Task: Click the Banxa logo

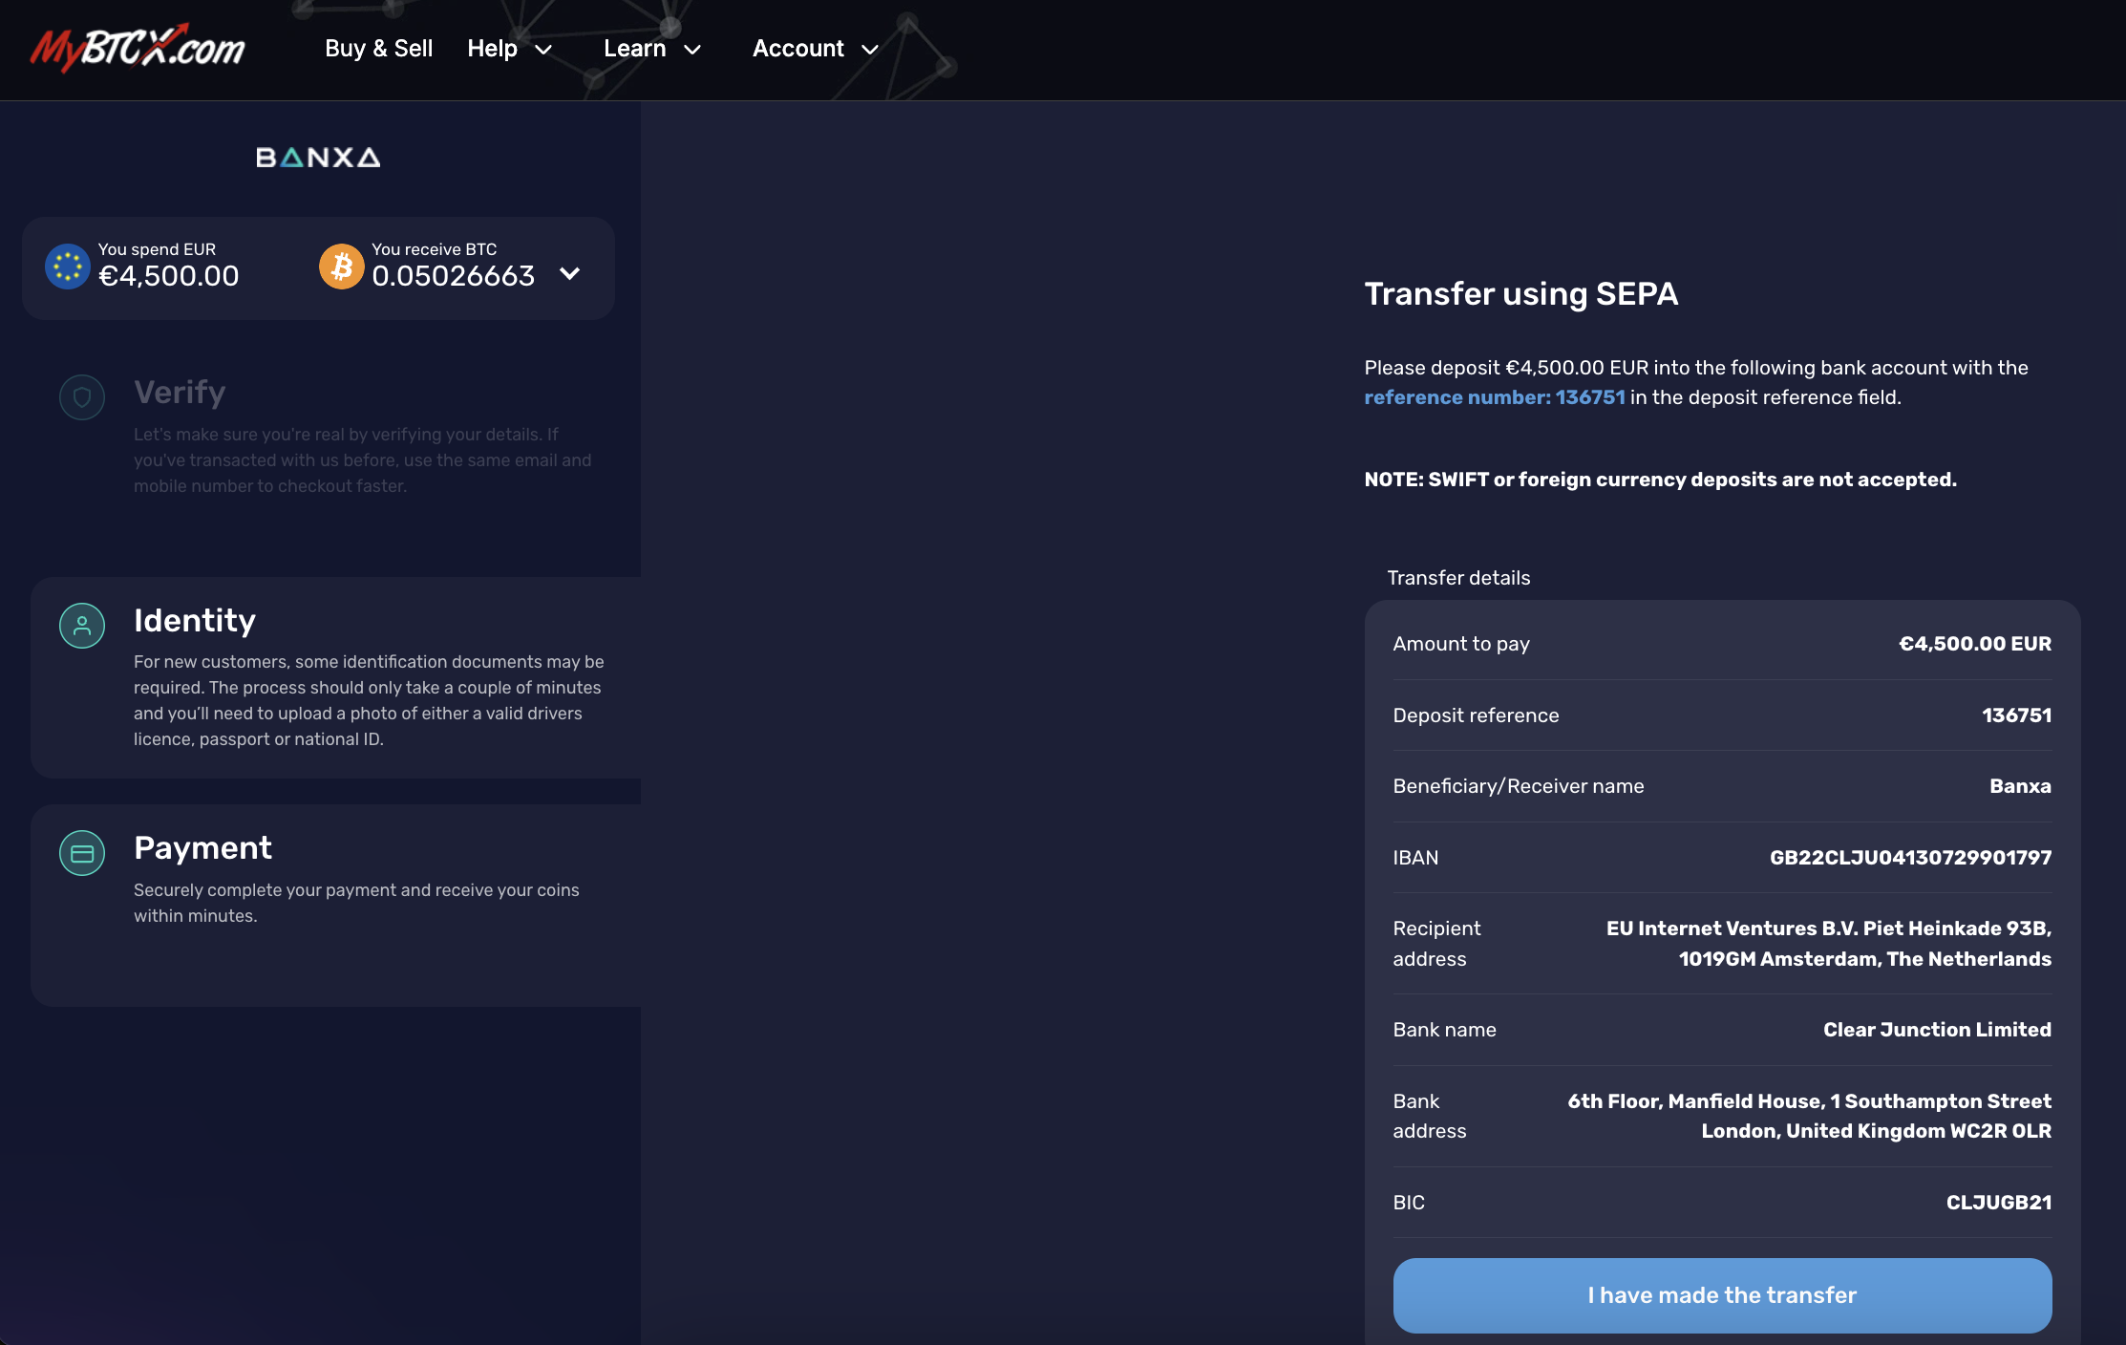Action: (318, 158)
